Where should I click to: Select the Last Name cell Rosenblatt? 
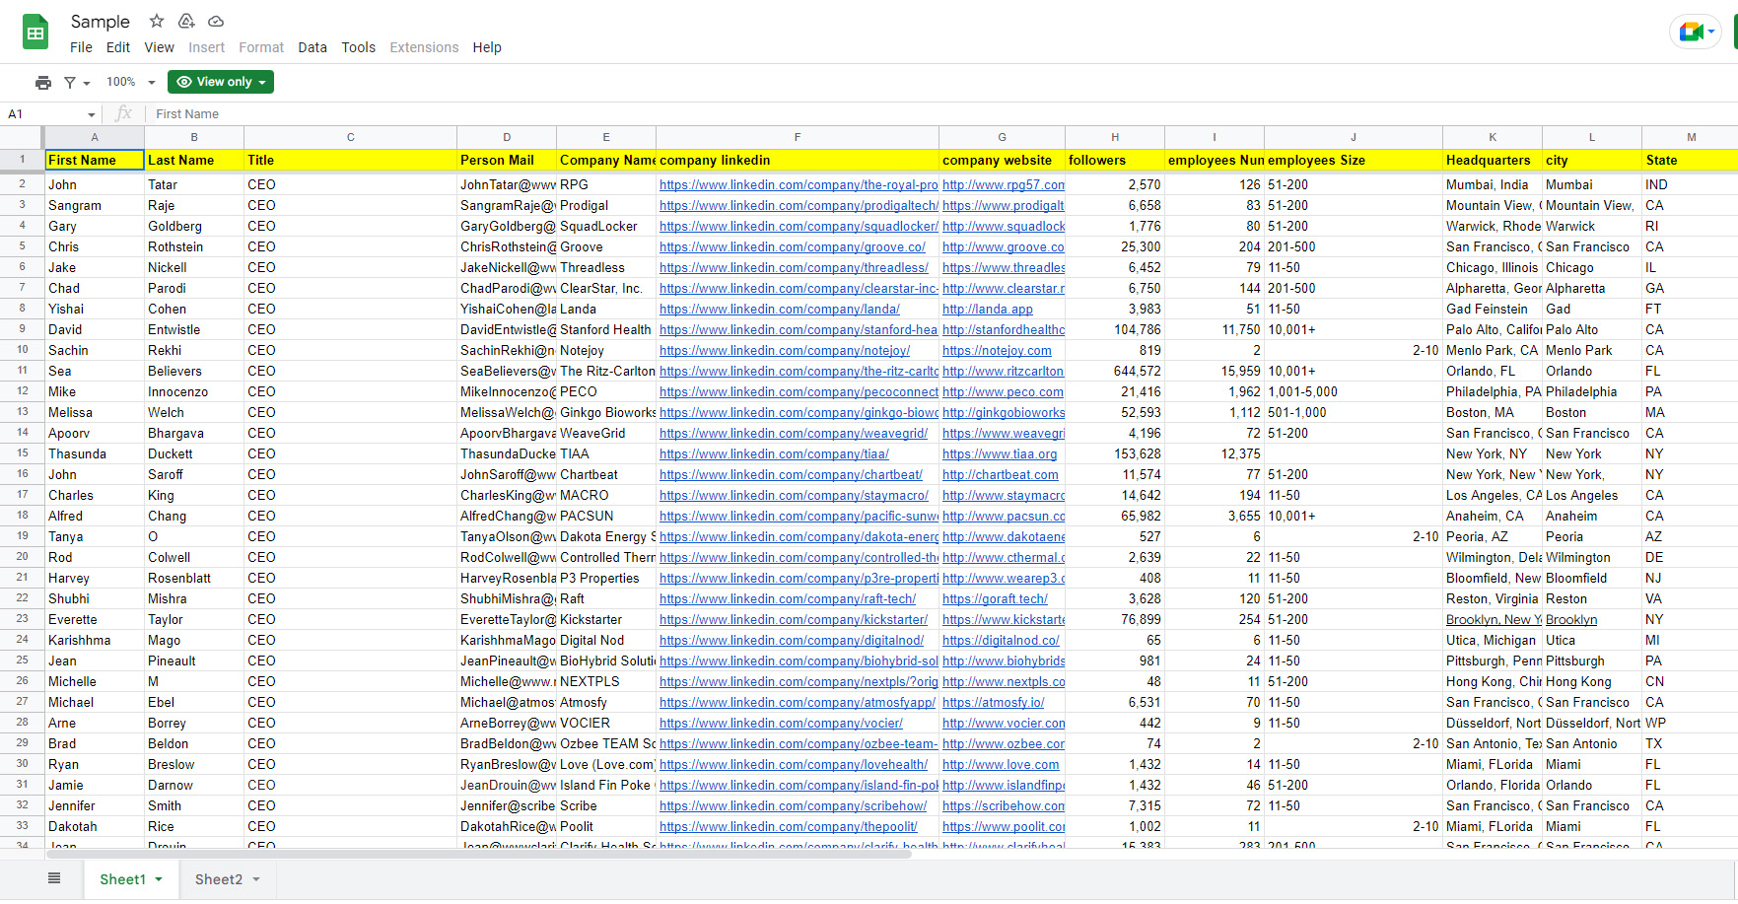194,578
